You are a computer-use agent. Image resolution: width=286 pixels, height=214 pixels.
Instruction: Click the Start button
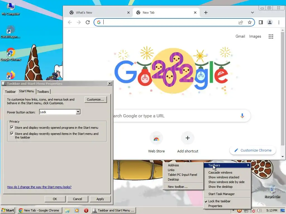pos(8,210)
